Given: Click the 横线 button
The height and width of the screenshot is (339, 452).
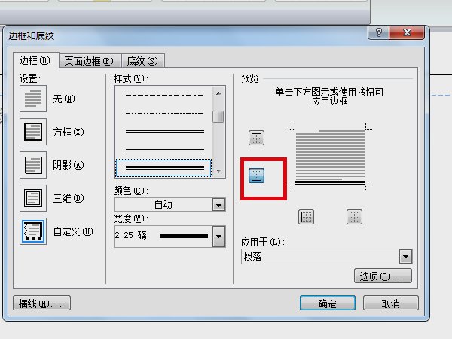Looking at the screenshot, I should tap(41, 304).
